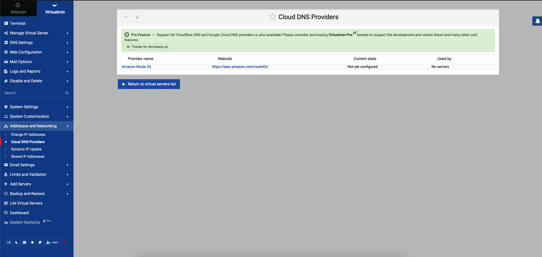542x257 pixels.
Task: Star the Cloud DNS Providers page as favorite
Action: tap(272, 17)
